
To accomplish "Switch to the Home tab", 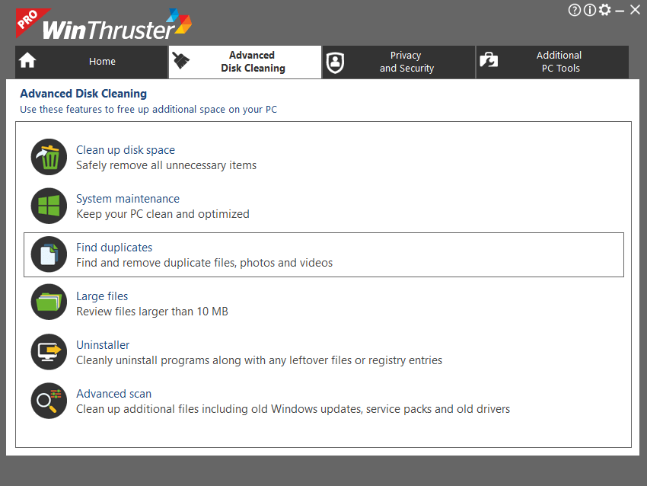I will point(91,62).
